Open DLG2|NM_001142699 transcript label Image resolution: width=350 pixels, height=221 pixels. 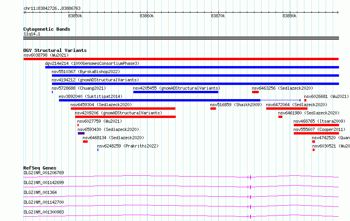point(44,182)
